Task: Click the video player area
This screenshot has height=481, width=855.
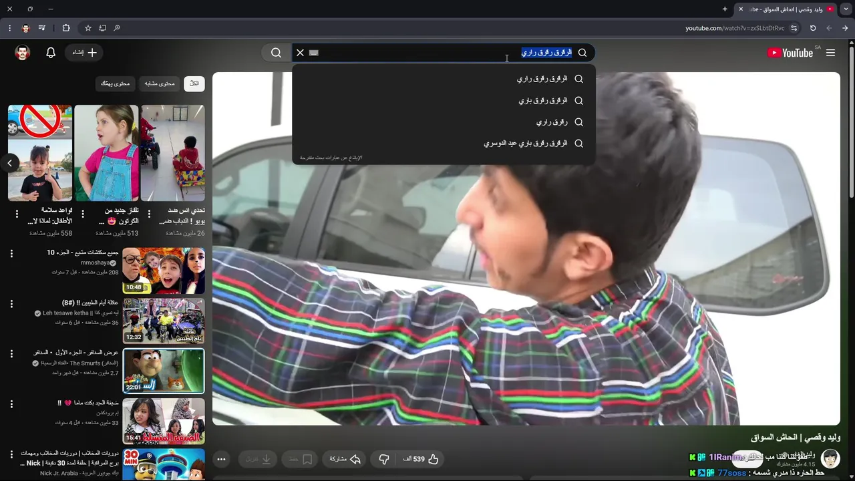Action: tap(526, 249)
